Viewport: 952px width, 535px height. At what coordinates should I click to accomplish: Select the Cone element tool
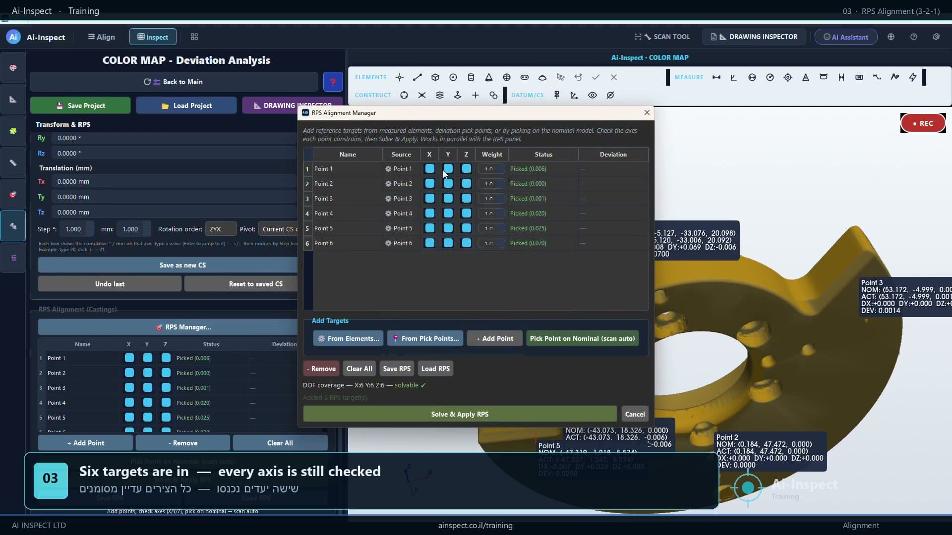[x=488, y=77]
